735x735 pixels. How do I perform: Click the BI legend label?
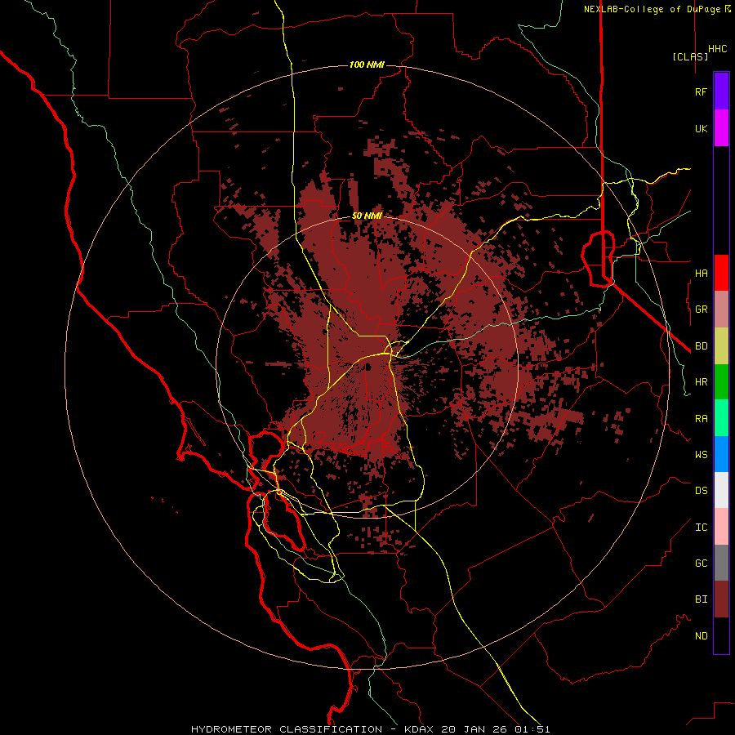pyautogui.click(x=701, y=599)
